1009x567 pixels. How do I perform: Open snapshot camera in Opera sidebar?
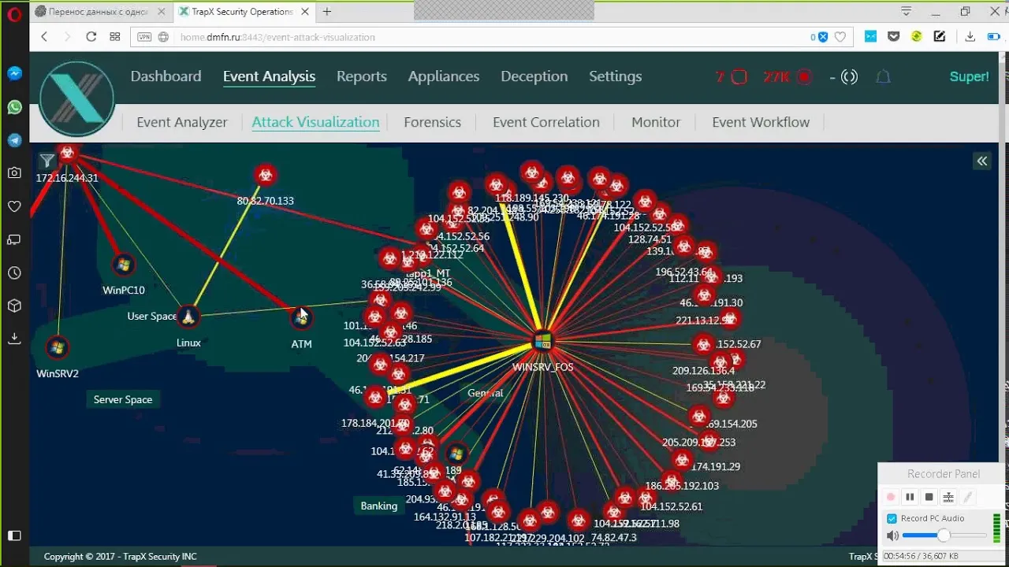pyautogui.click(x=14, y=172)
